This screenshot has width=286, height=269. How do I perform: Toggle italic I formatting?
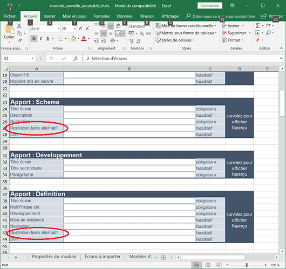coord(41,39)
